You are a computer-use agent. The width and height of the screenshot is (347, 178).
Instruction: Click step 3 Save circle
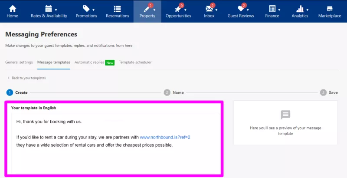tap(323, 92)
